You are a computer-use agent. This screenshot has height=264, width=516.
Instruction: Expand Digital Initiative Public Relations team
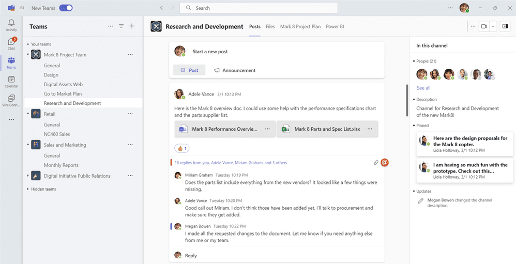pyautogui.click(x=28, y=176)
